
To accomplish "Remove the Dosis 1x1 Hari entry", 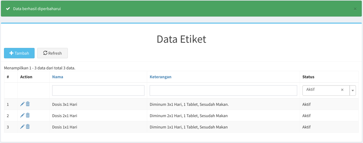I will pyautogui.click(x=28, y=127).
